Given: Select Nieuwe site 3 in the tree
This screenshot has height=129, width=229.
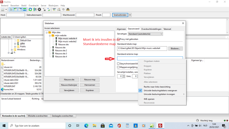Looking at the screenshot, I should point(61,54).
